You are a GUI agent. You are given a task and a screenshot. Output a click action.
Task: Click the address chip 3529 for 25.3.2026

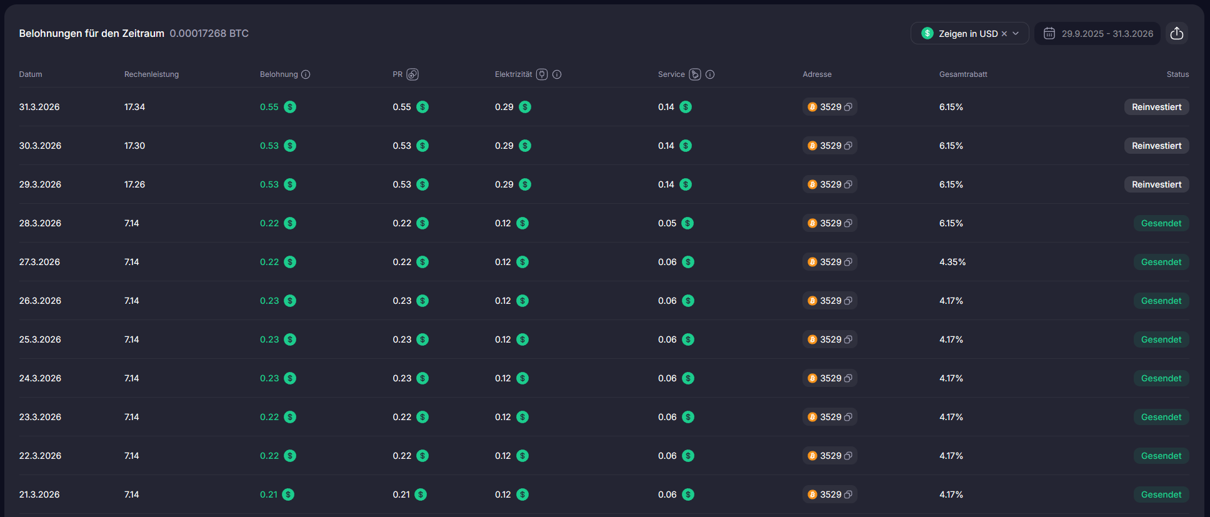(829, 339)
